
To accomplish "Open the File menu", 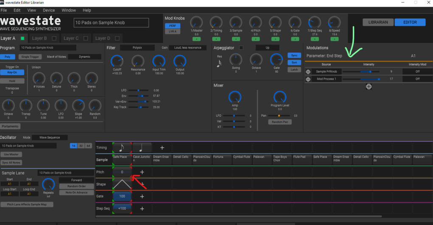I will coord(3,10).
